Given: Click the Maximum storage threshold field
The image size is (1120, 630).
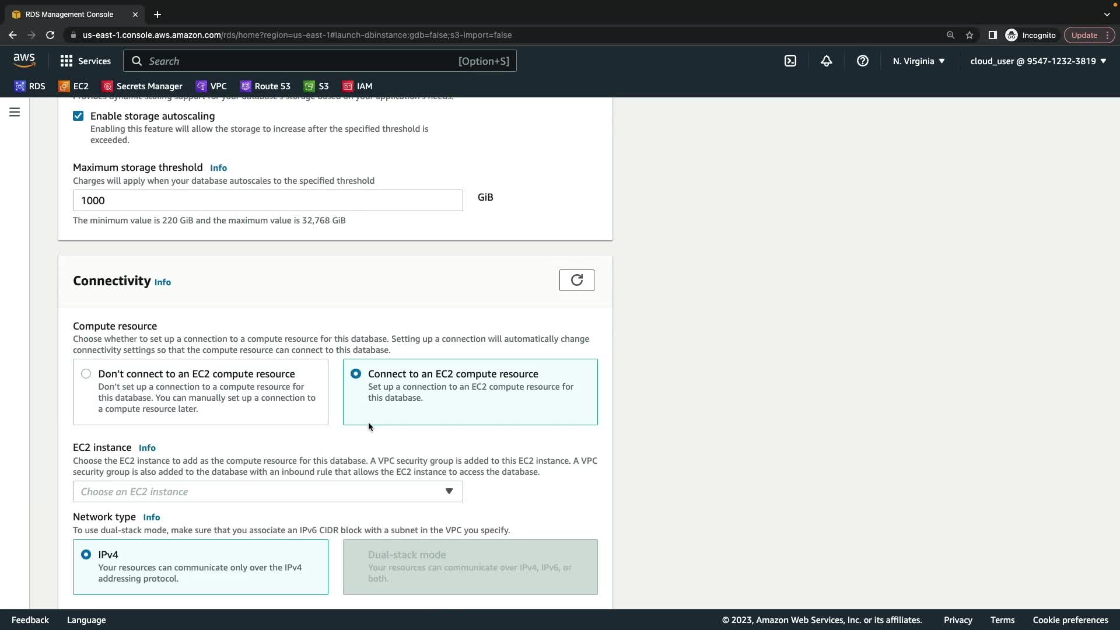Looking at the screenshot, I should pos(268,201).
